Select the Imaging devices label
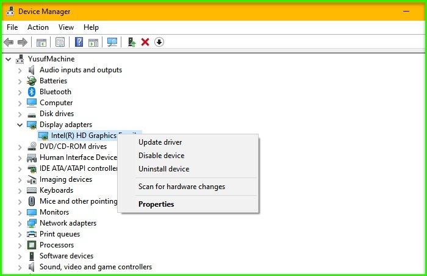This screenshot has height=276, width=427. pyautogui.click(x=66, y=179)
